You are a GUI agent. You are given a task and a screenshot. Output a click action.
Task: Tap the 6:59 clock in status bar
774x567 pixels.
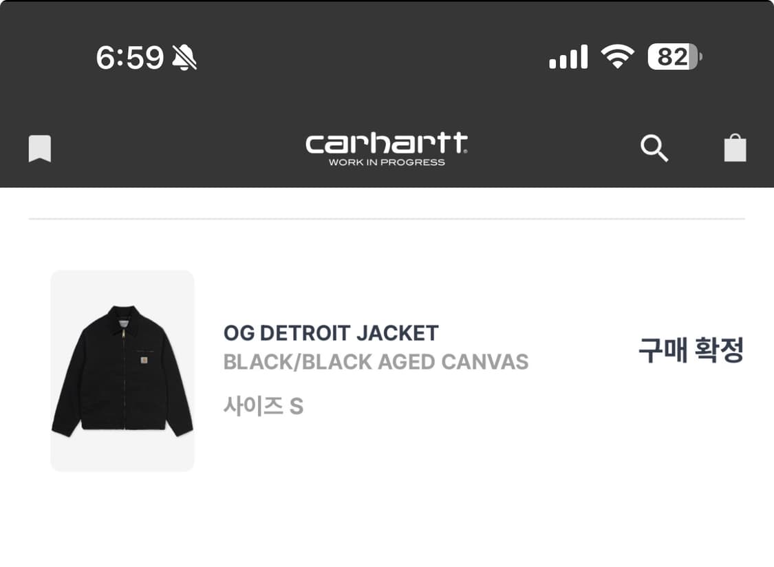(x=129, y=58)
